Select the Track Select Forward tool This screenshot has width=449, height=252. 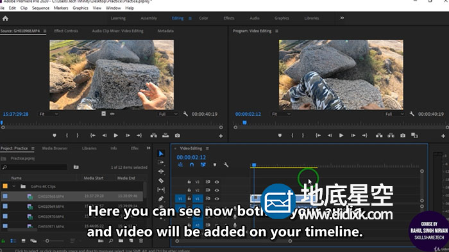tap(161, 162)
